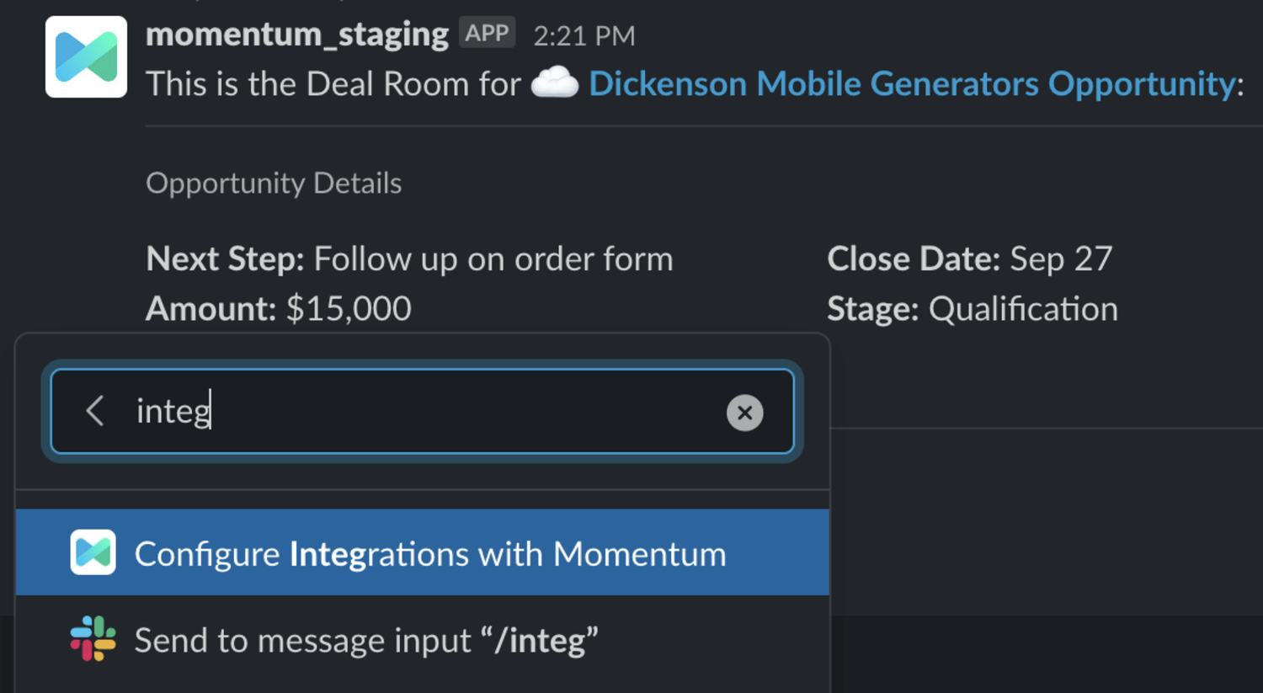Choose Send to message input "/integ"

(366, 641)
